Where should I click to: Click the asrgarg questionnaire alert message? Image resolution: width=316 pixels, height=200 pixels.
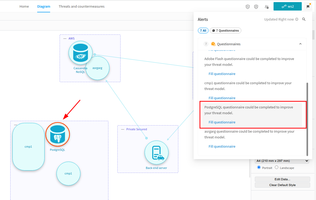(x=249, y=134)
